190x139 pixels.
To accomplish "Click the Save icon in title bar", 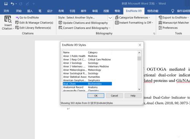I will tap(6, 4).
